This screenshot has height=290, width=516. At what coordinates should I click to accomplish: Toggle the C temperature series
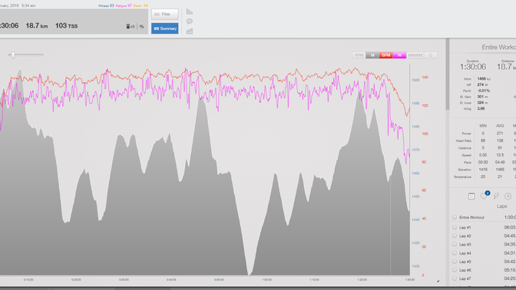coord(431,55)
